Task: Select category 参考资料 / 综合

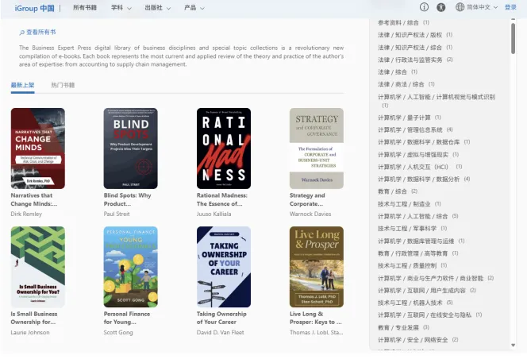Action: coord(403,22)
